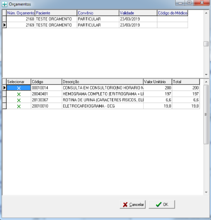Toggle selection mark for code 28040481

point(19,94)
